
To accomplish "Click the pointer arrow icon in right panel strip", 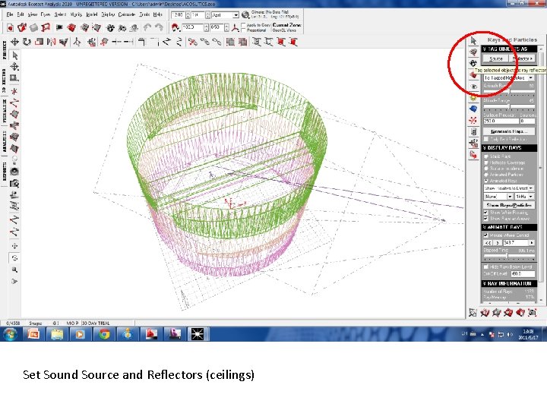I will (x=473, y=41).
